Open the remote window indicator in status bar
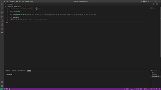The height and width of the screenshot is (90, 161). (x=1, y=89)
